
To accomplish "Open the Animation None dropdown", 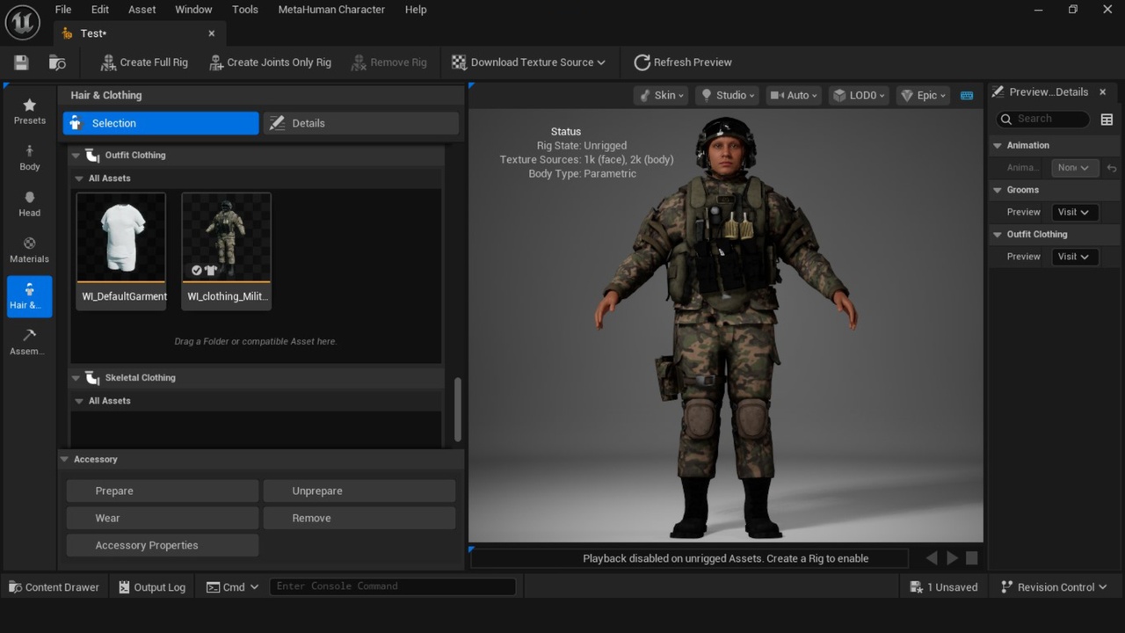I will (x=1074, y=168).
